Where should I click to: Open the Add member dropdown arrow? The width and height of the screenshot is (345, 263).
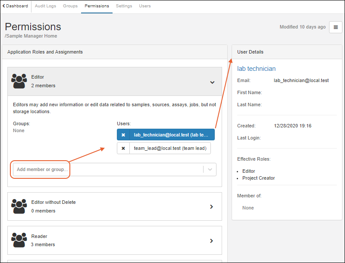(210, 170)
